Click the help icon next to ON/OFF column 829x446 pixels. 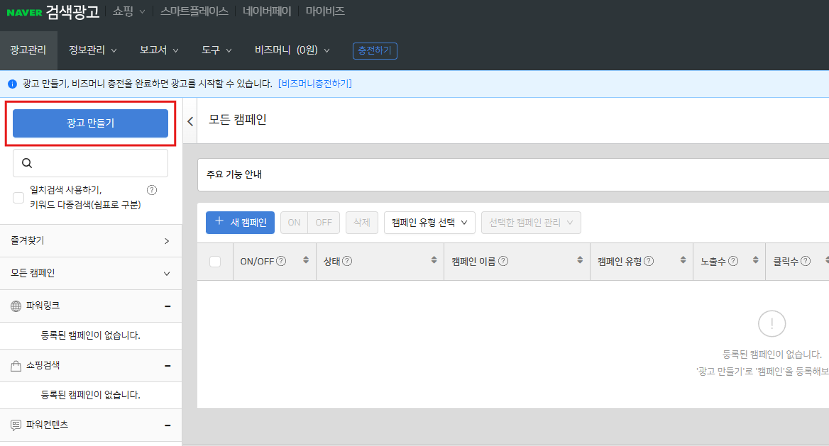[x=281, y=261]
